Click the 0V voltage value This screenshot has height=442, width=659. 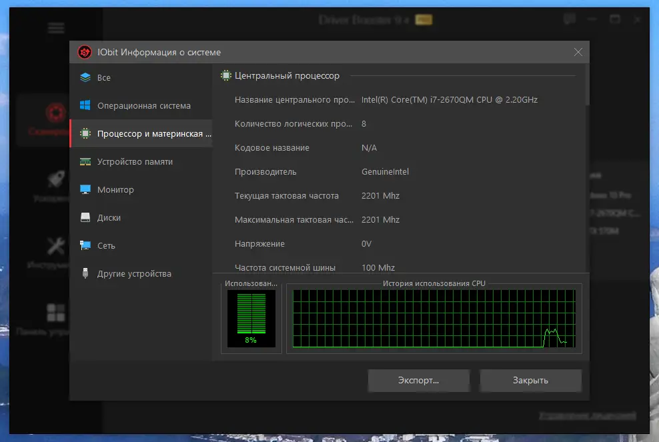click(x=366, y=244)
